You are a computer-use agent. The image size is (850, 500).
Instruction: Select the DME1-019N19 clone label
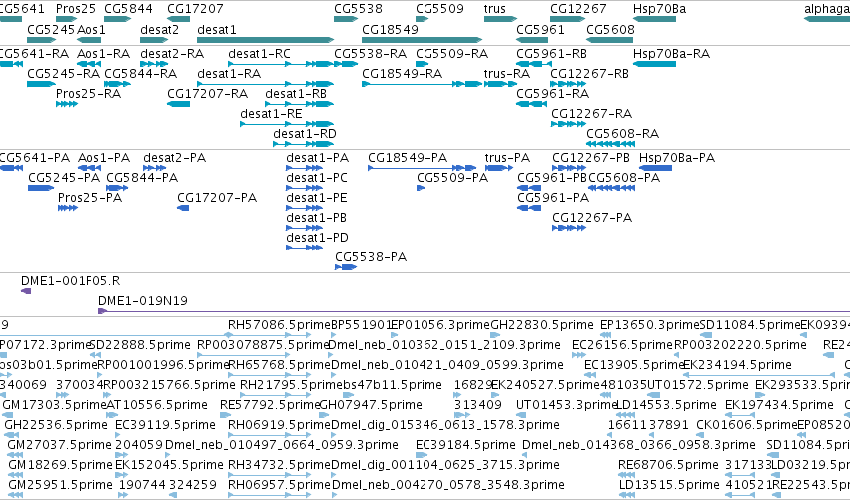pyautogui.click(x=143, y=301)
